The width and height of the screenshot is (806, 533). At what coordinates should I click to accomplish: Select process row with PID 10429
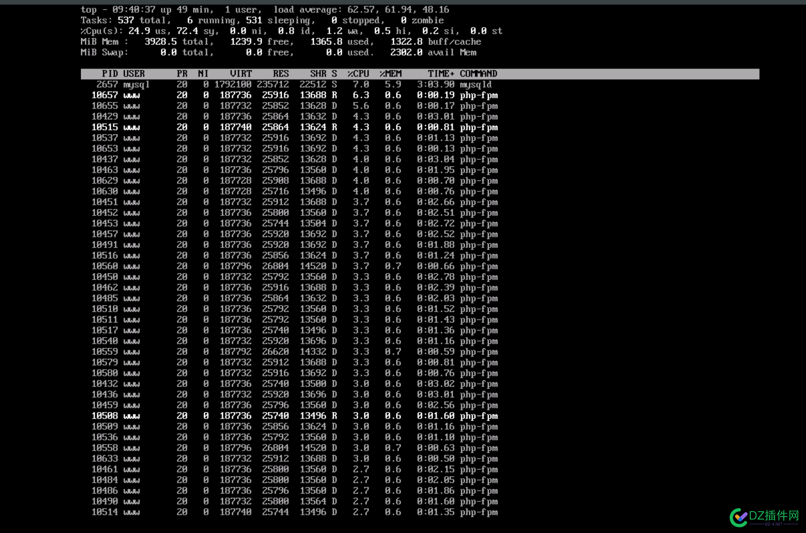(294, 116)
